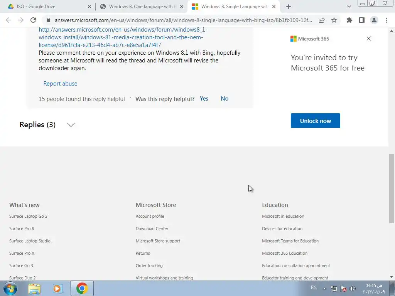
Task: Click the Unlock now button
Action: click(316, 121)
